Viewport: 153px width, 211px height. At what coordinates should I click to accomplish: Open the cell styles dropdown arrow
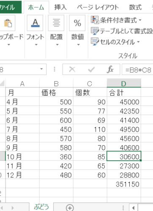[138, 42]
